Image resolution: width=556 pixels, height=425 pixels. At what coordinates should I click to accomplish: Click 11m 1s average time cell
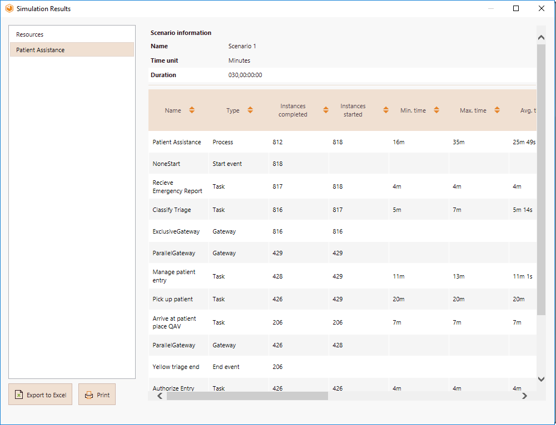click(523, 276)
